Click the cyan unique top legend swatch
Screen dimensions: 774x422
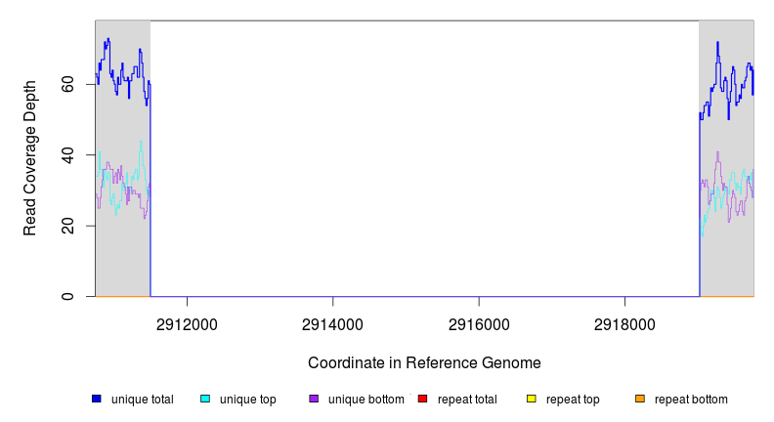205,399
